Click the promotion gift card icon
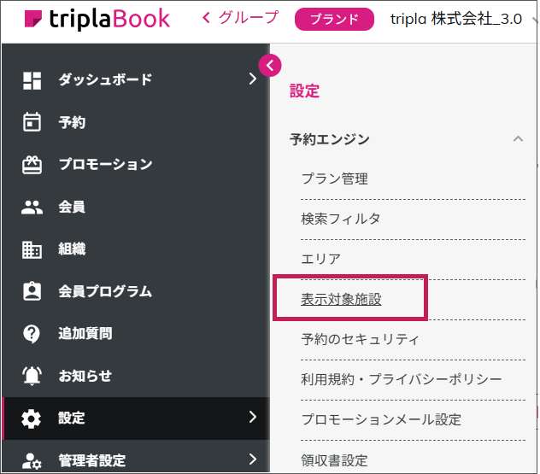The image size is (540, 474). (32, 165)
